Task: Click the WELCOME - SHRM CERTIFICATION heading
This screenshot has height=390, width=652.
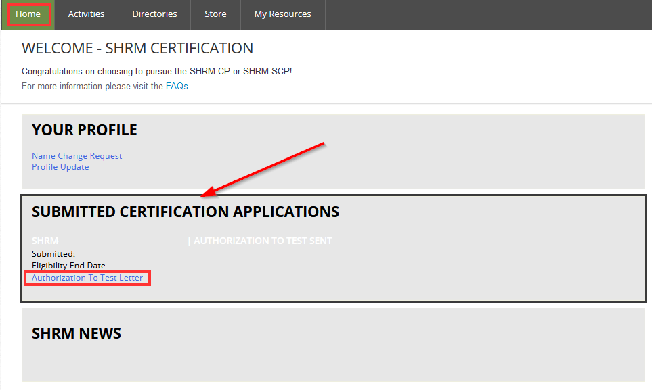Action: click(x=137, y=48)
